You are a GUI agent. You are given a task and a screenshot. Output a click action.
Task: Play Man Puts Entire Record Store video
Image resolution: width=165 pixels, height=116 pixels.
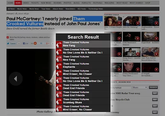coord(150,52)
